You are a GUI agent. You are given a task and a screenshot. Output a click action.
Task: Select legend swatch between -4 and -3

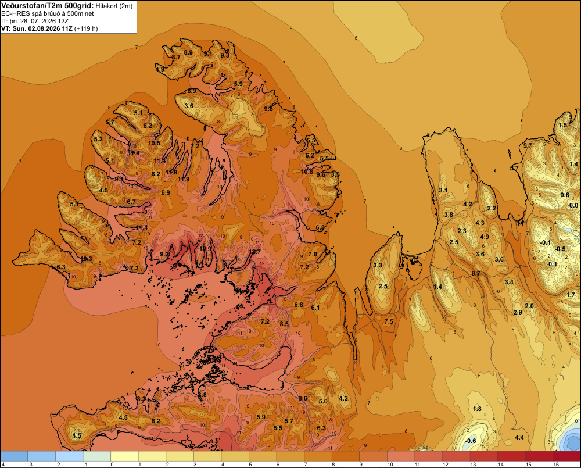pyautogui.click(x=14, y=456)
